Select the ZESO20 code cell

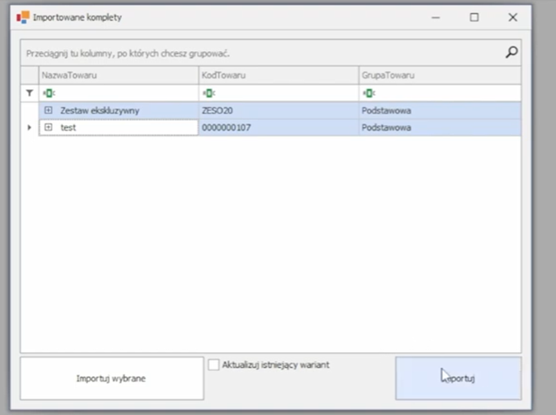click(278, 111)
